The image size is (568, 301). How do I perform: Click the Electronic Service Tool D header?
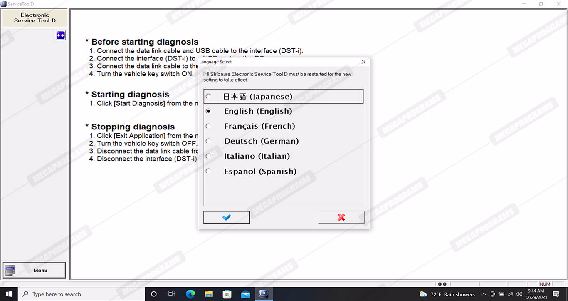pyautogui.click(x=35, y=18)
